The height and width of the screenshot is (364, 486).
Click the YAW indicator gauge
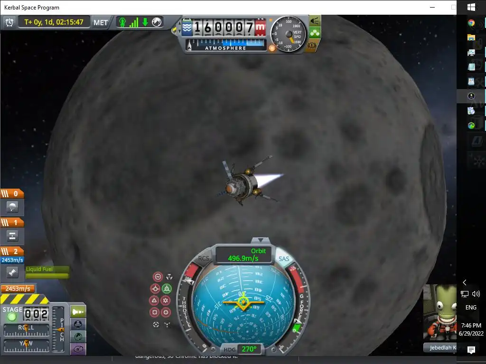pos(27,346)
